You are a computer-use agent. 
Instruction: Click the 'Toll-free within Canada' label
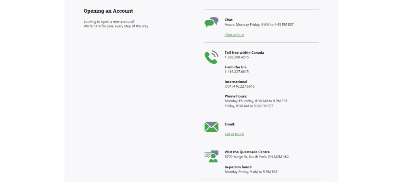pyautogui.click(x=244, y=53)
